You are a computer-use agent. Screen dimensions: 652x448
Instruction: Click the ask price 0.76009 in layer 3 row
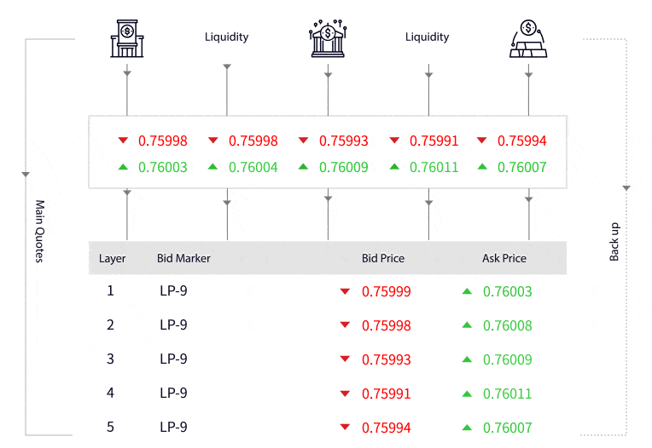[x=507, y=359]
